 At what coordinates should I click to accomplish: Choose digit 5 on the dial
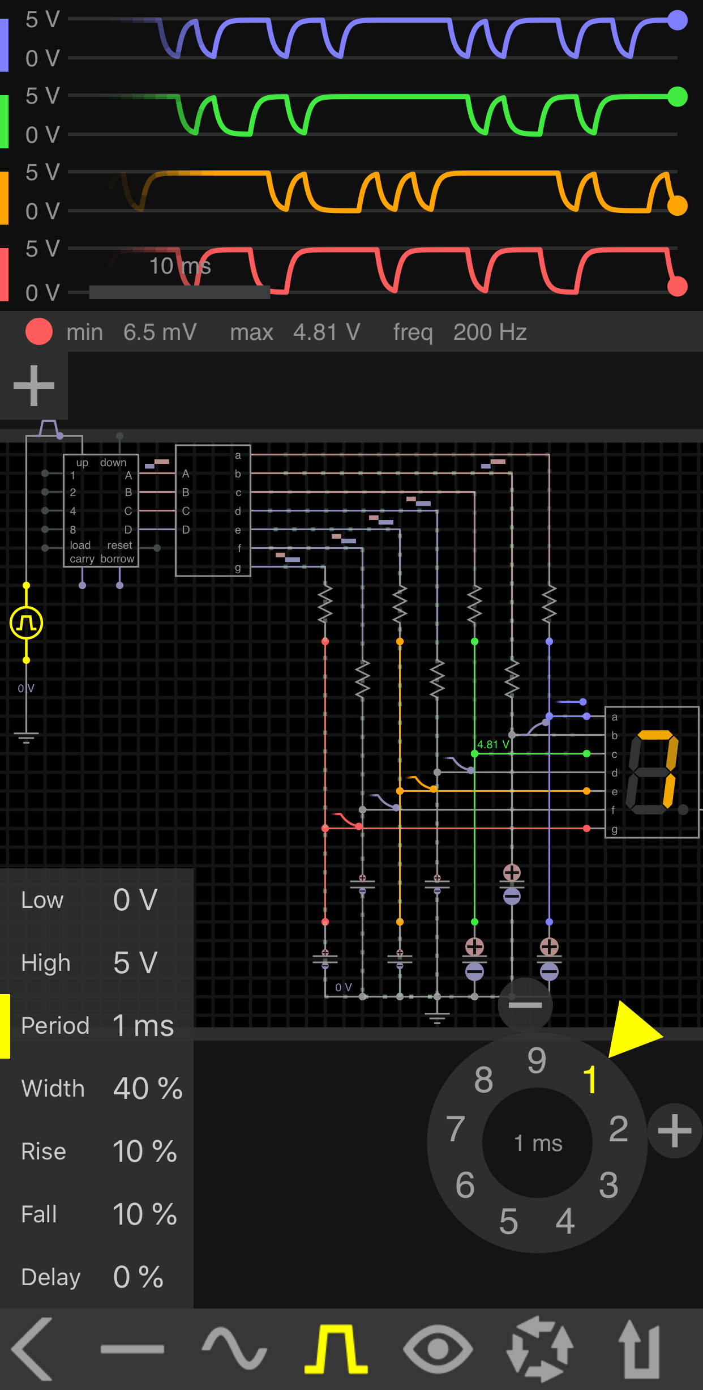[508, 1221]
